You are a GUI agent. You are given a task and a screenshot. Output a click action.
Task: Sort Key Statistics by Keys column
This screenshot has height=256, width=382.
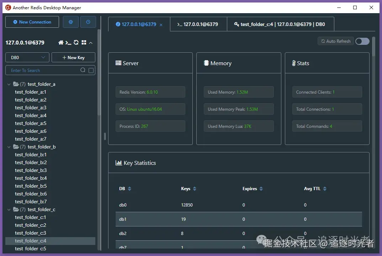pos(195,189)
